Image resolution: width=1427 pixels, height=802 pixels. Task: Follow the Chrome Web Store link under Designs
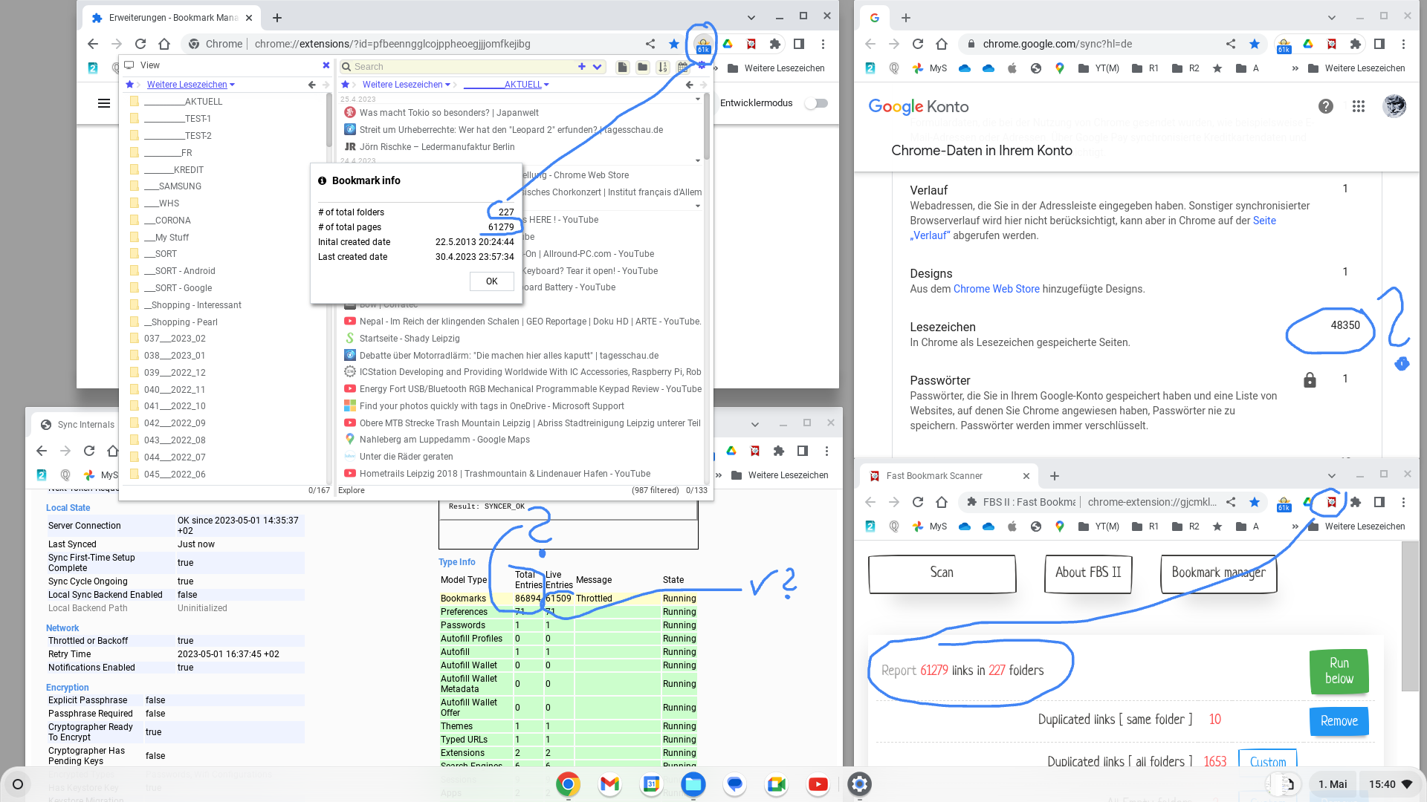tap(997, 289)
